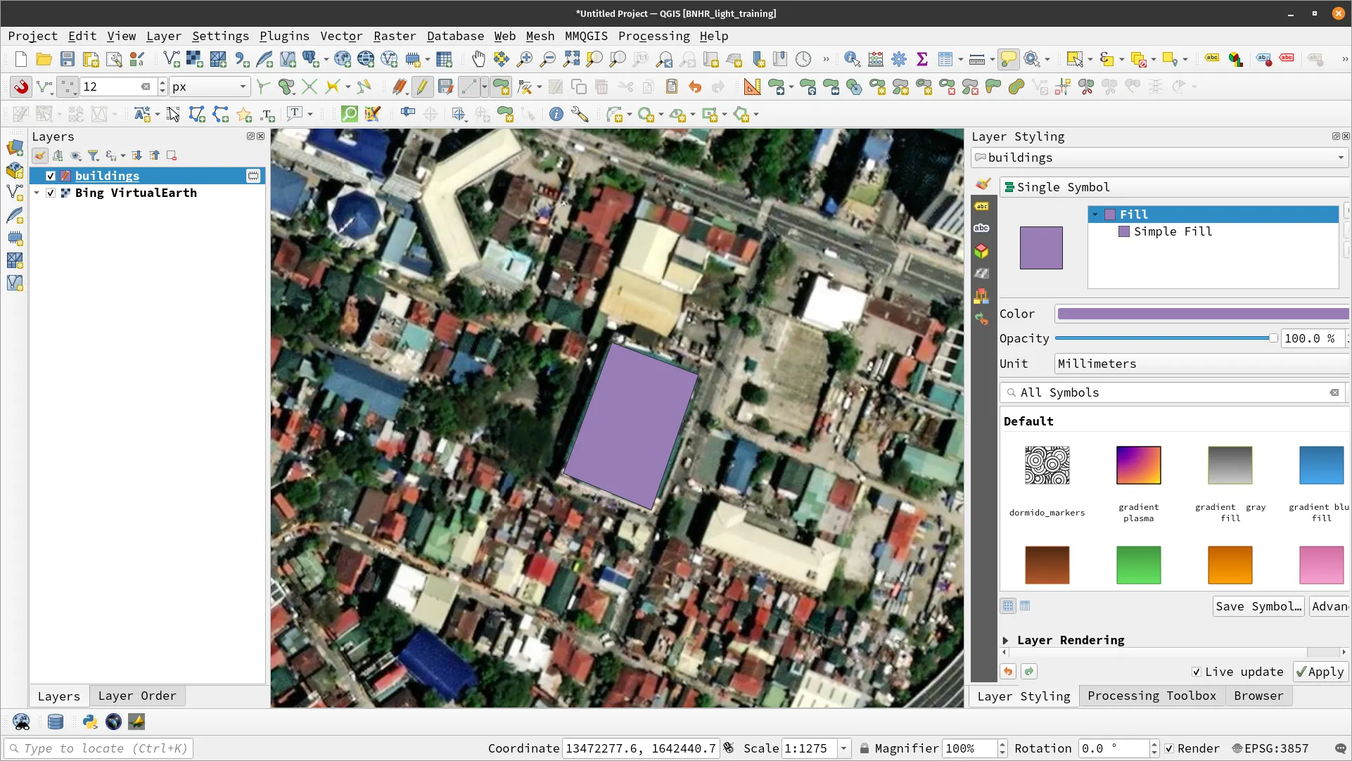Activate the Measure Line tool
1352x761 pixels.
(977, 59)
